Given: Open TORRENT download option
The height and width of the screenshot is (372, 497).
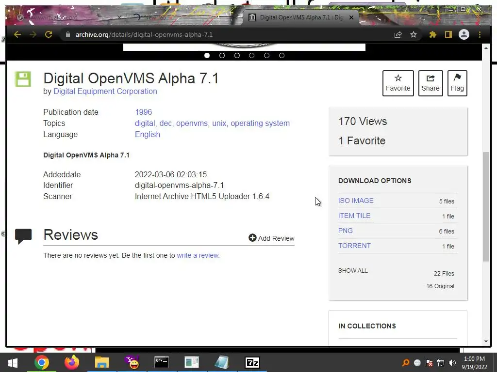Looking at the screenshot, I should (354, 246).
